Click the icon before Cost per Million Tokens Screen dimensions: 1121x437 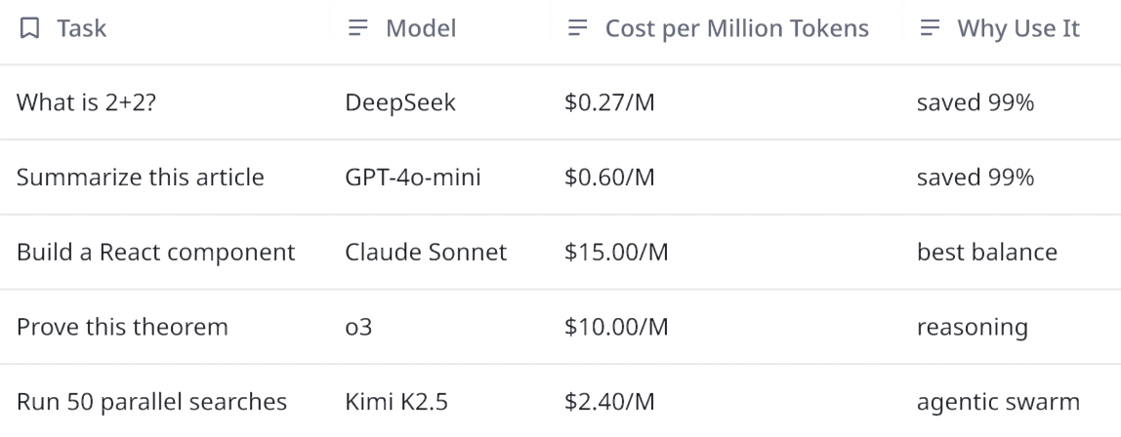tap(577, 29)
